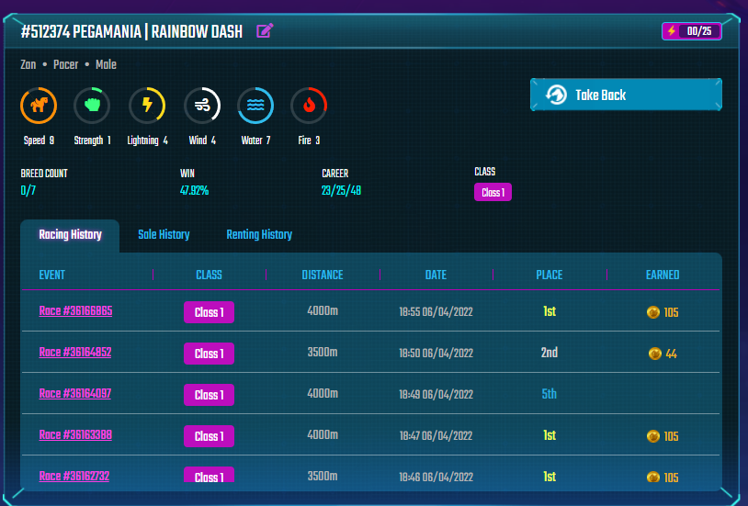Image resolution: width=748 pixels, height=506 pixels.
Task: Click the Lightning 4 label
Action: coord(147,141)
